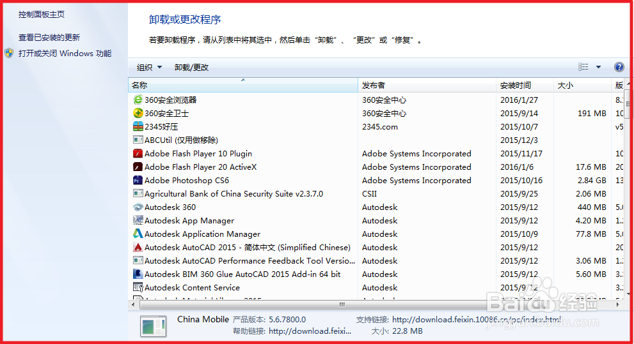Viewport: 634px width, 344px height.
Task: Click Adobe Flash Player 10 Plugin icon
Action: pos(138,153)
